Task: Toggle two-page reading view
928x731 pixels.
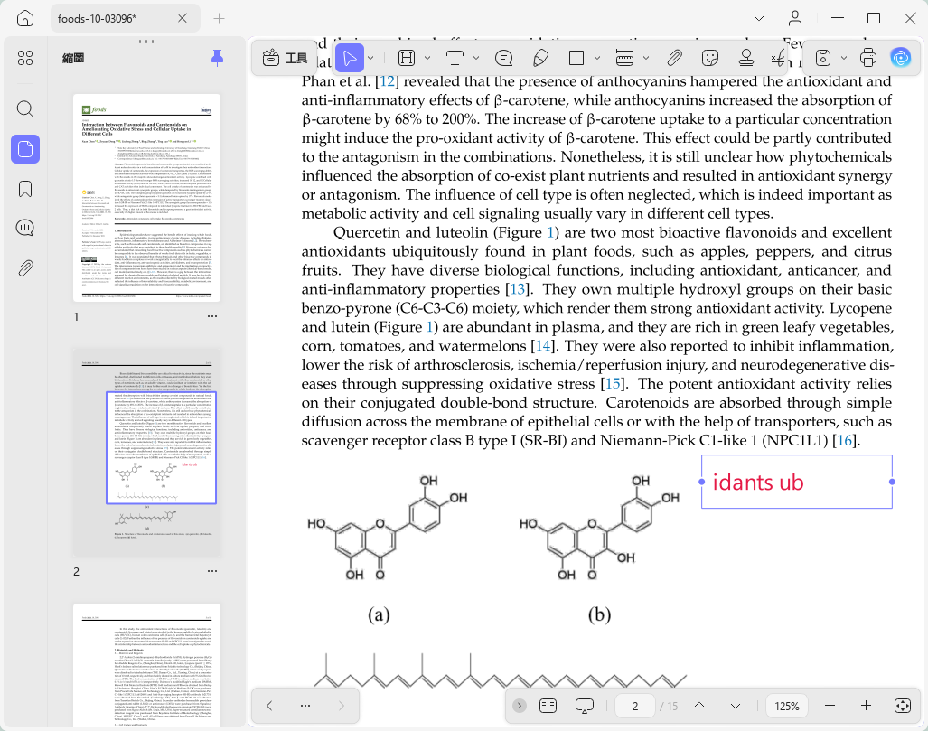Action: (x=548, y=706)
